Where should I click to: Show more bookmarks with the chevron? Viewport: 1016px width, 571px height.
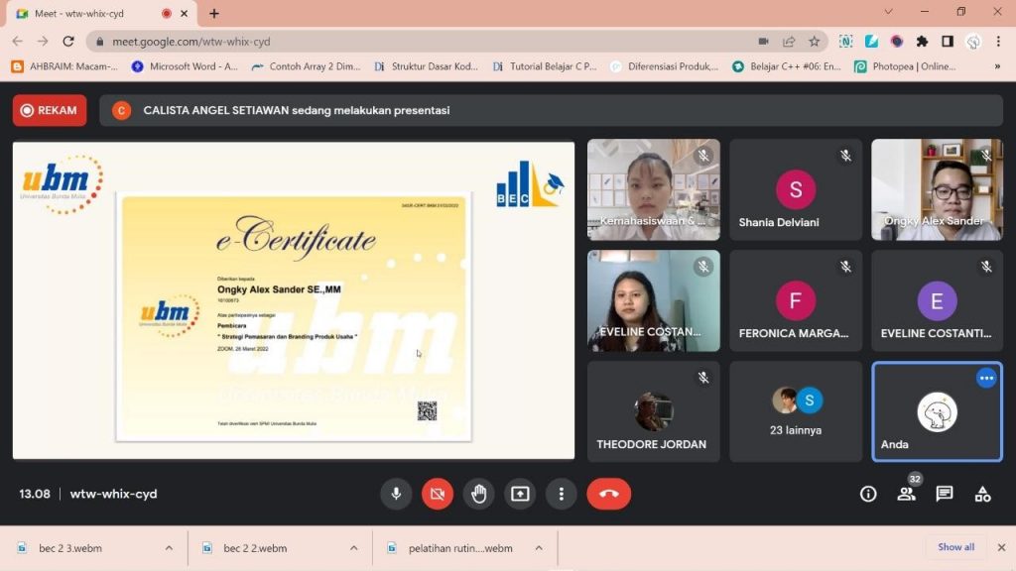coord(997,66)
